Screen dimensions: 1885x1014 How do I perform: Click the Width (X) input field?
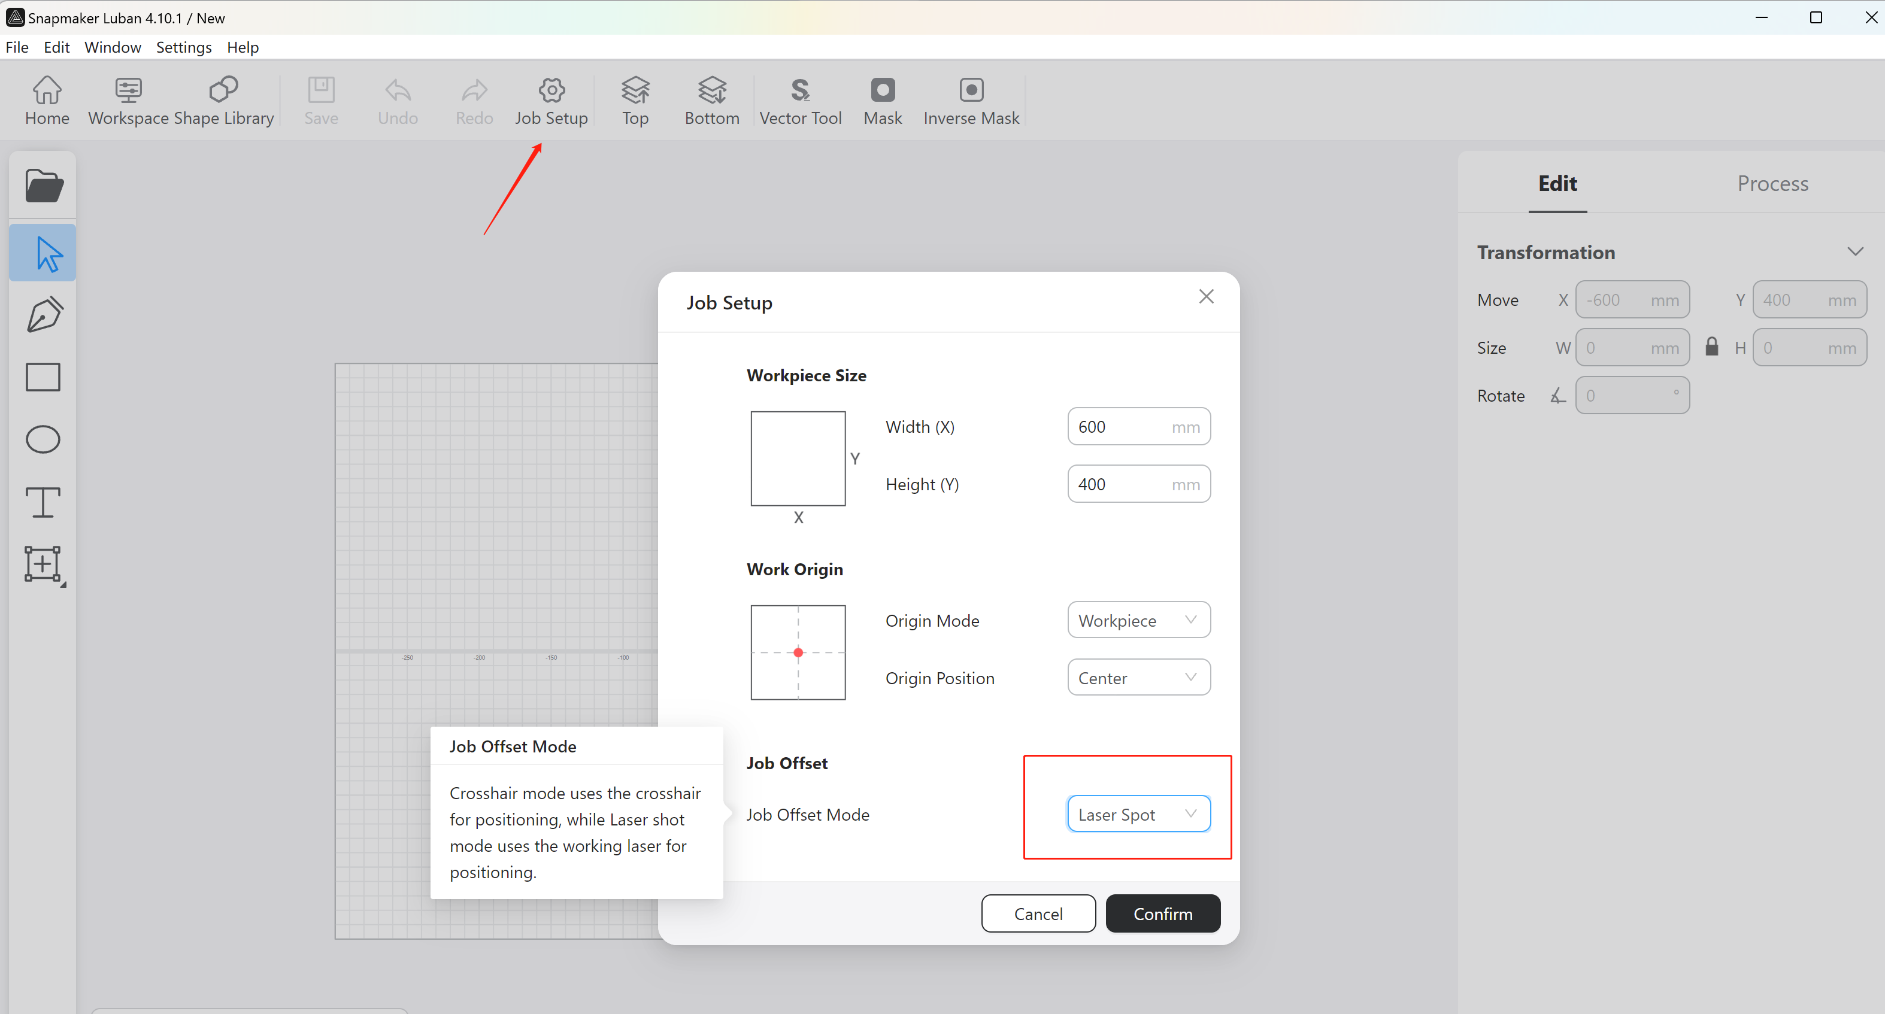tap(1121, 427)
